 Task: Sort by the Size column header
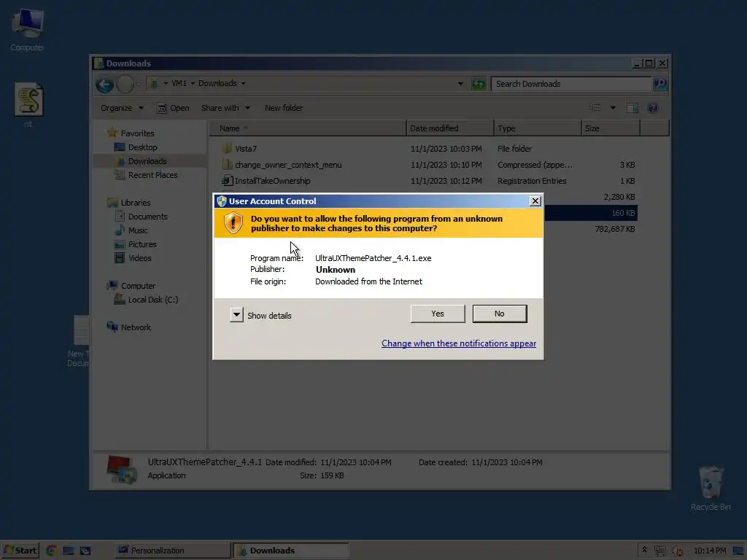tap(611, 128)
